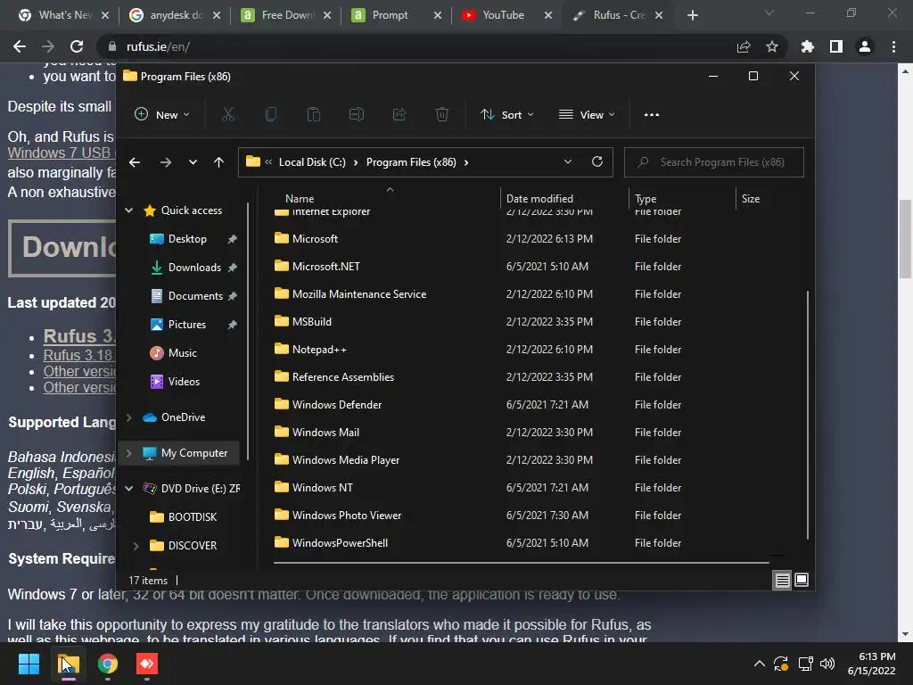Click the Rufus page vertical scrollbar thumb
The width and height of the screenshot is (913, 685).
click(905, 241)
